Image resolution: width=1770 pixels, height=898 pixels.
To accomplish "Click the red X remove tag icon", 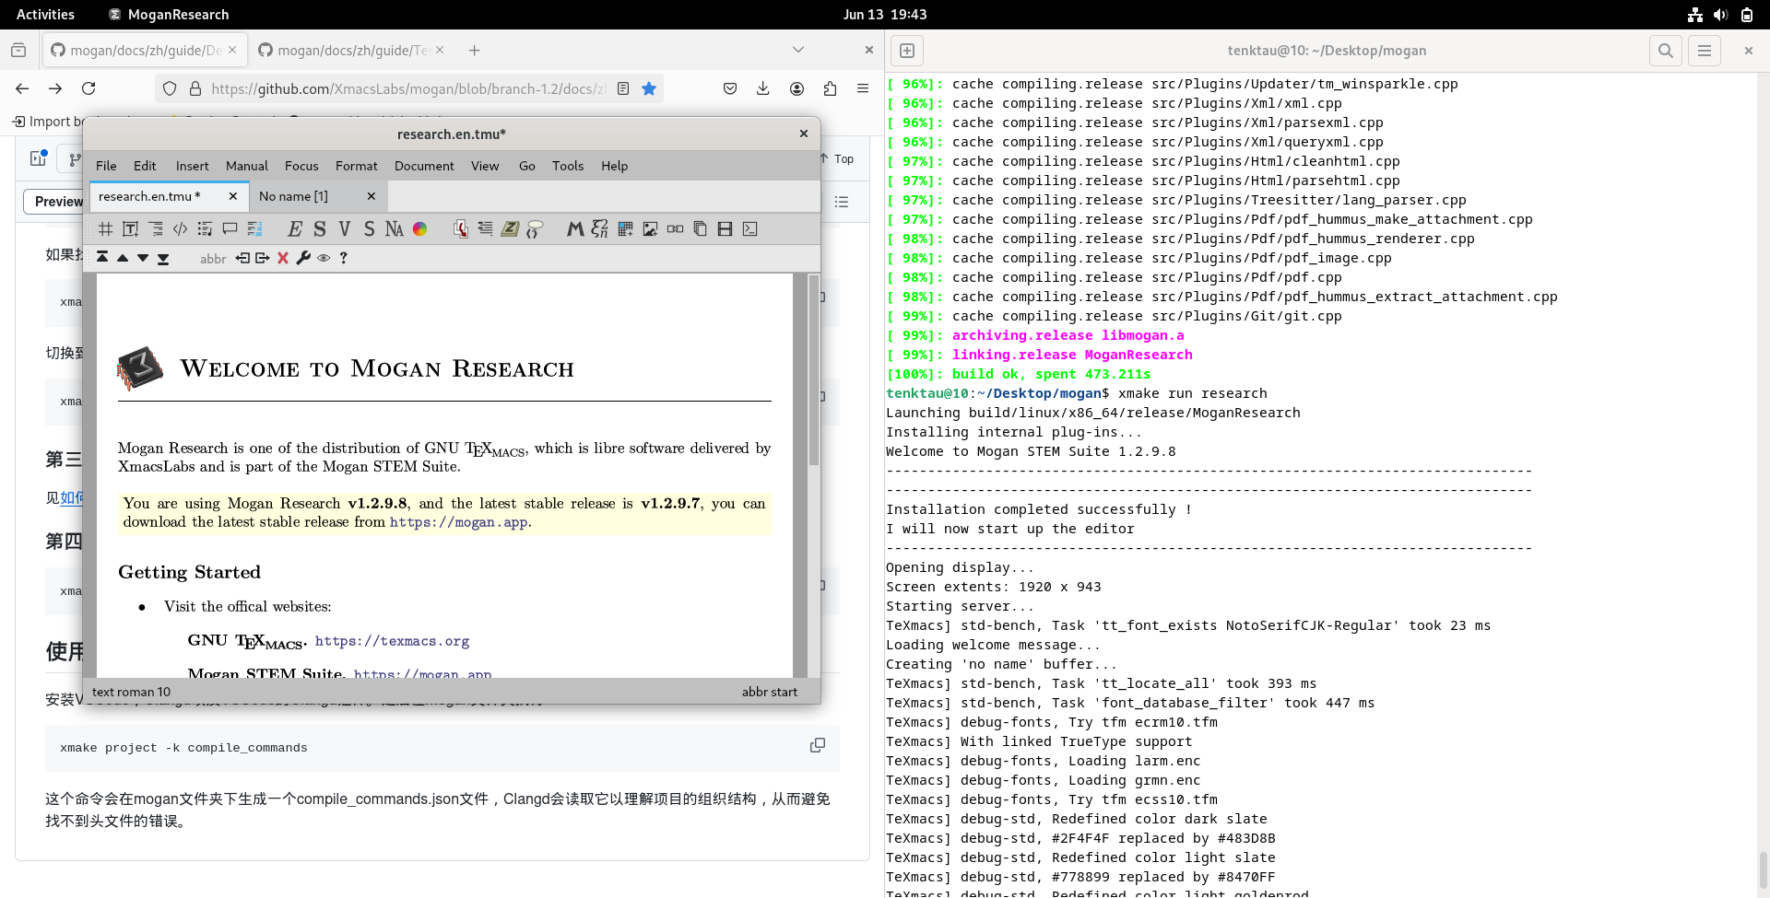I will [x=283, y=258].
